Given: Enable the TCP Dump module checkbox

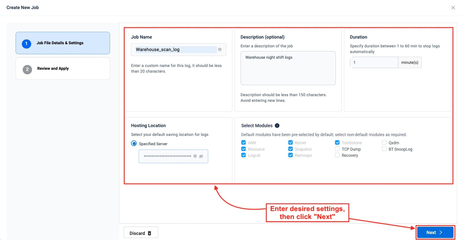Looking at the screenshot, I should pos(337,149).
